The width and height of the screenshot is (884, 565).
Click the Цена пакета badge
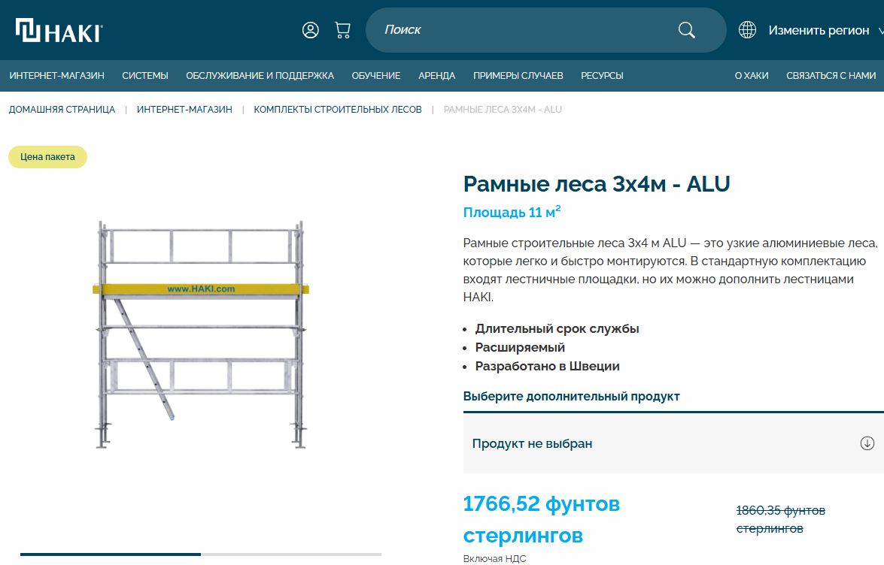[x=47, y=157]
